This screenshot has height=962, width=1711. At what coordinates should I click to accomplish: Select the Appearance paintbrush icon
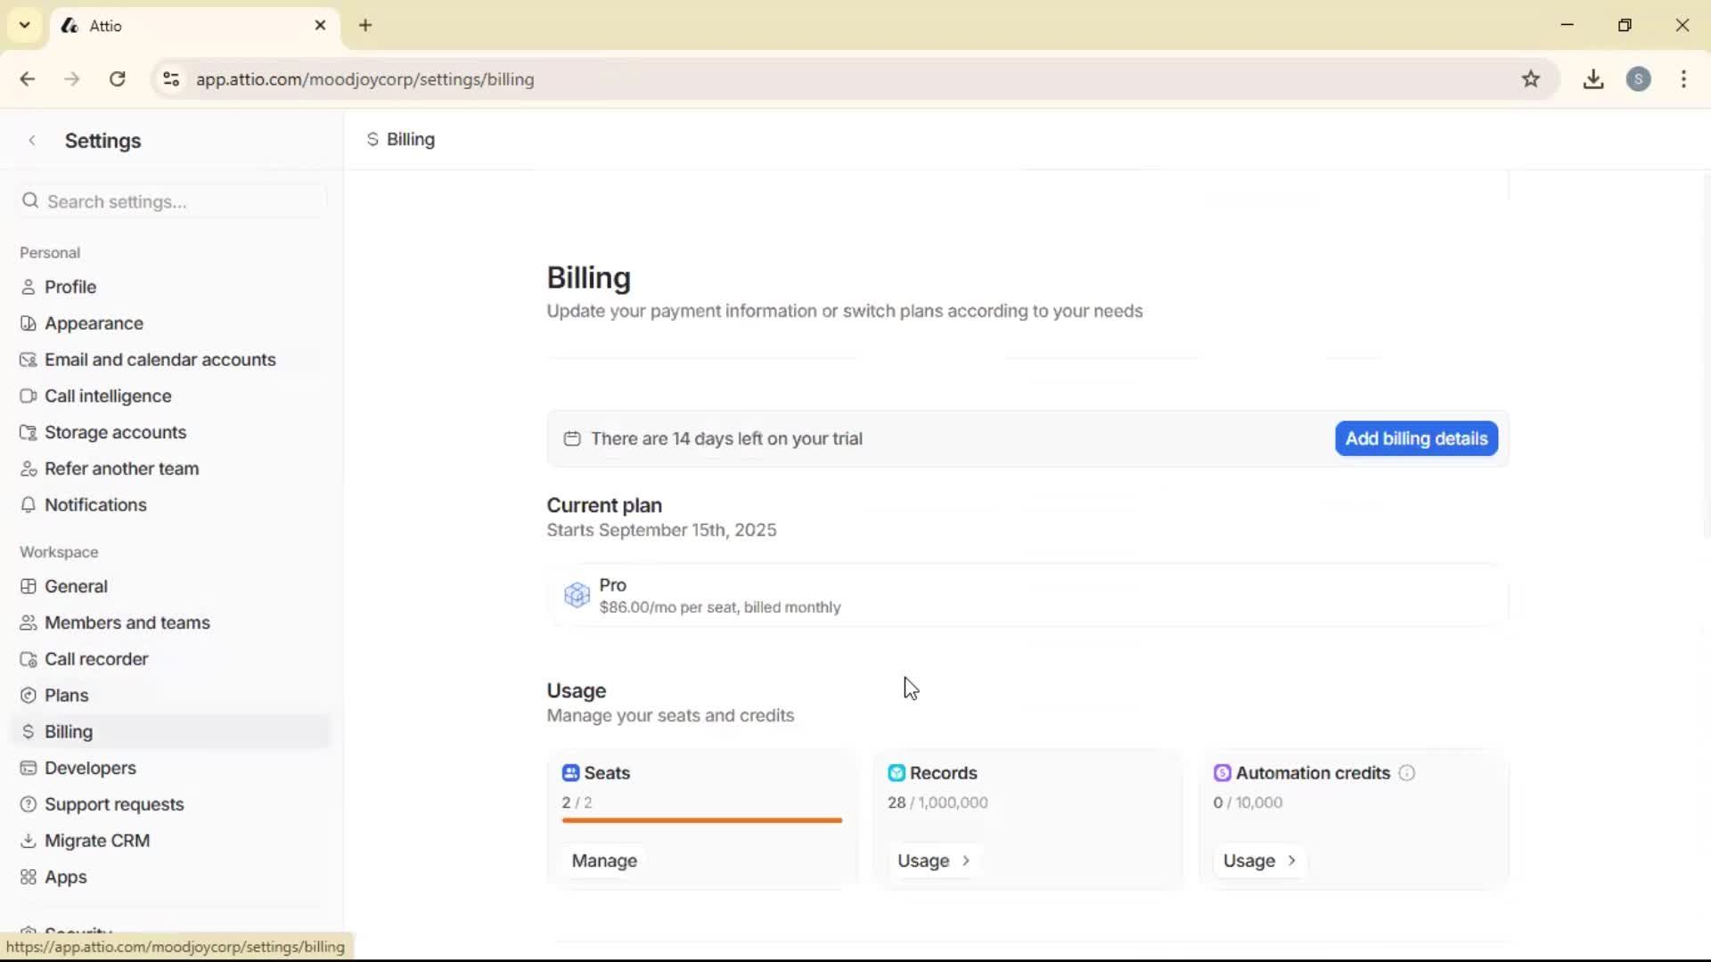[x=29, y=322]
